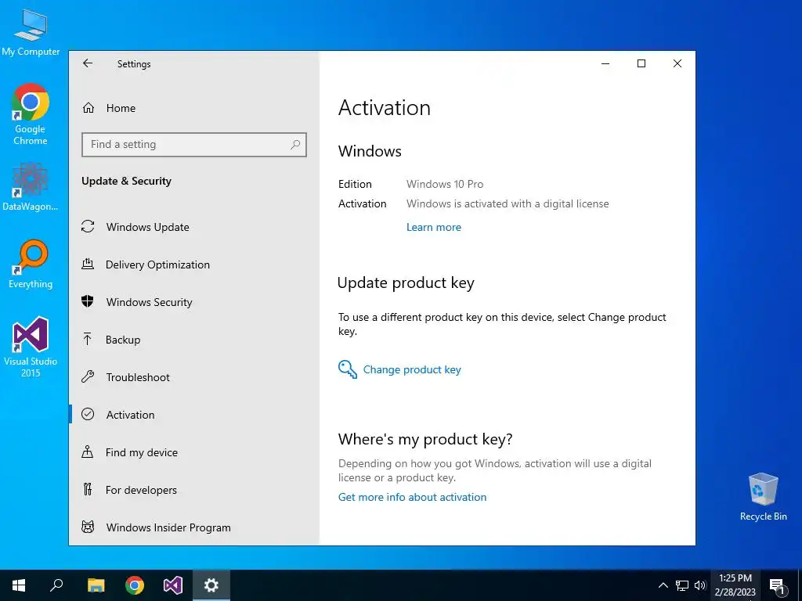Open Troubleshoot settings

[194, 377]
